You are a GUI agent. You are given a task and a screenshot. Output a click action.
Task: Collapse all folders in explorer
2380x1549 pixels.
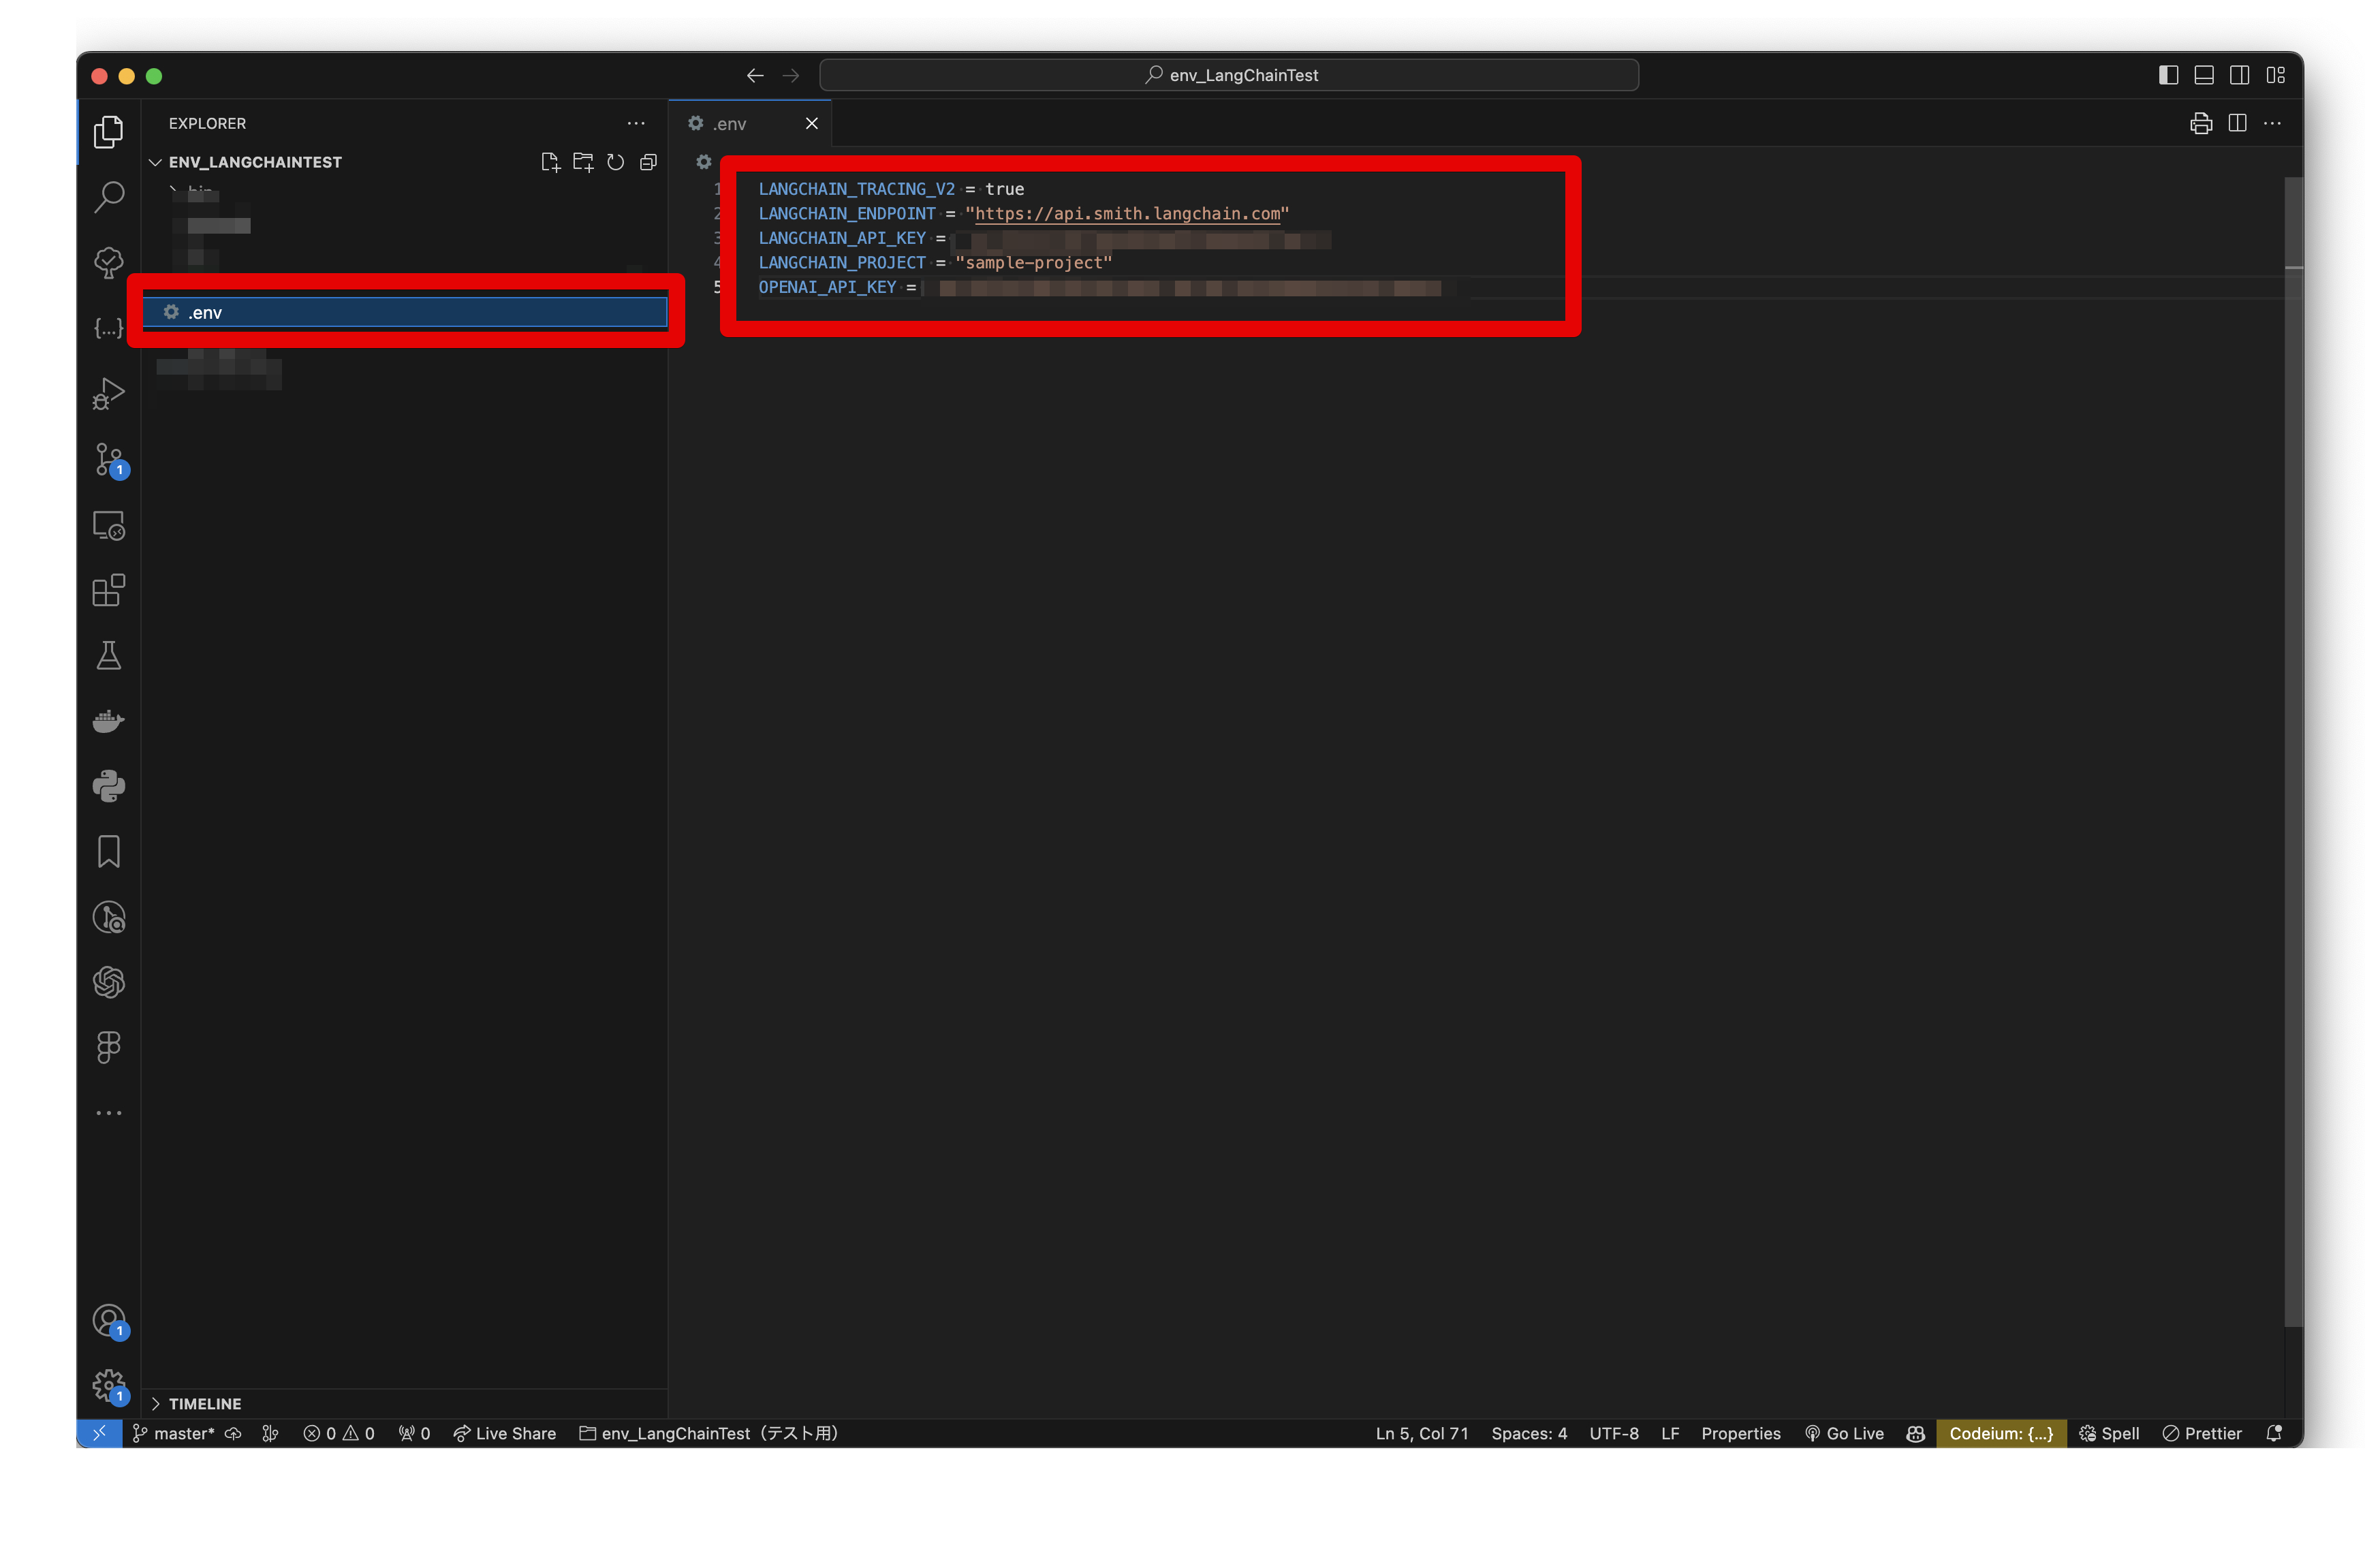pos(648,162)
